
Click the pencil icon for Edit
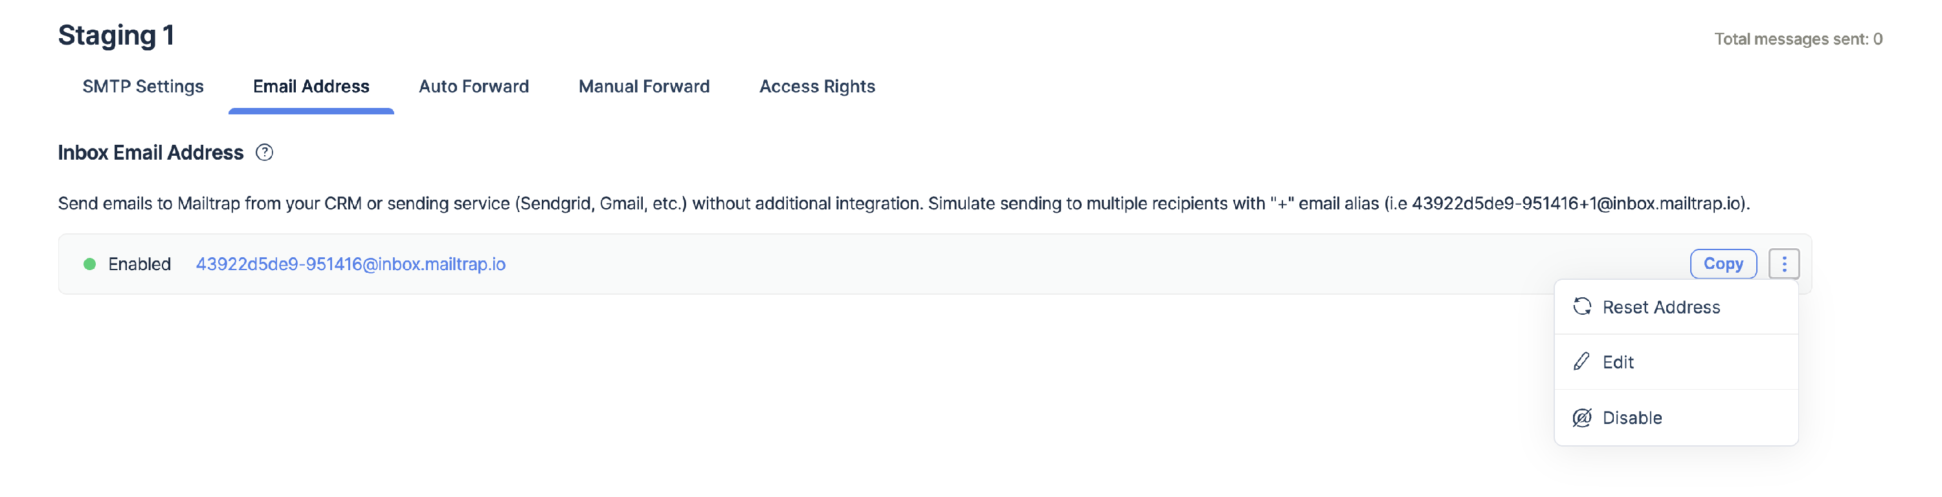[x=1581, y=362]
